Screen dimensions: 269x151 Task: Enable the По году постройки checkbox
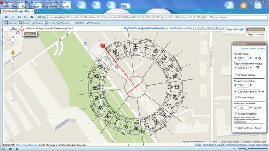point(236,114)
